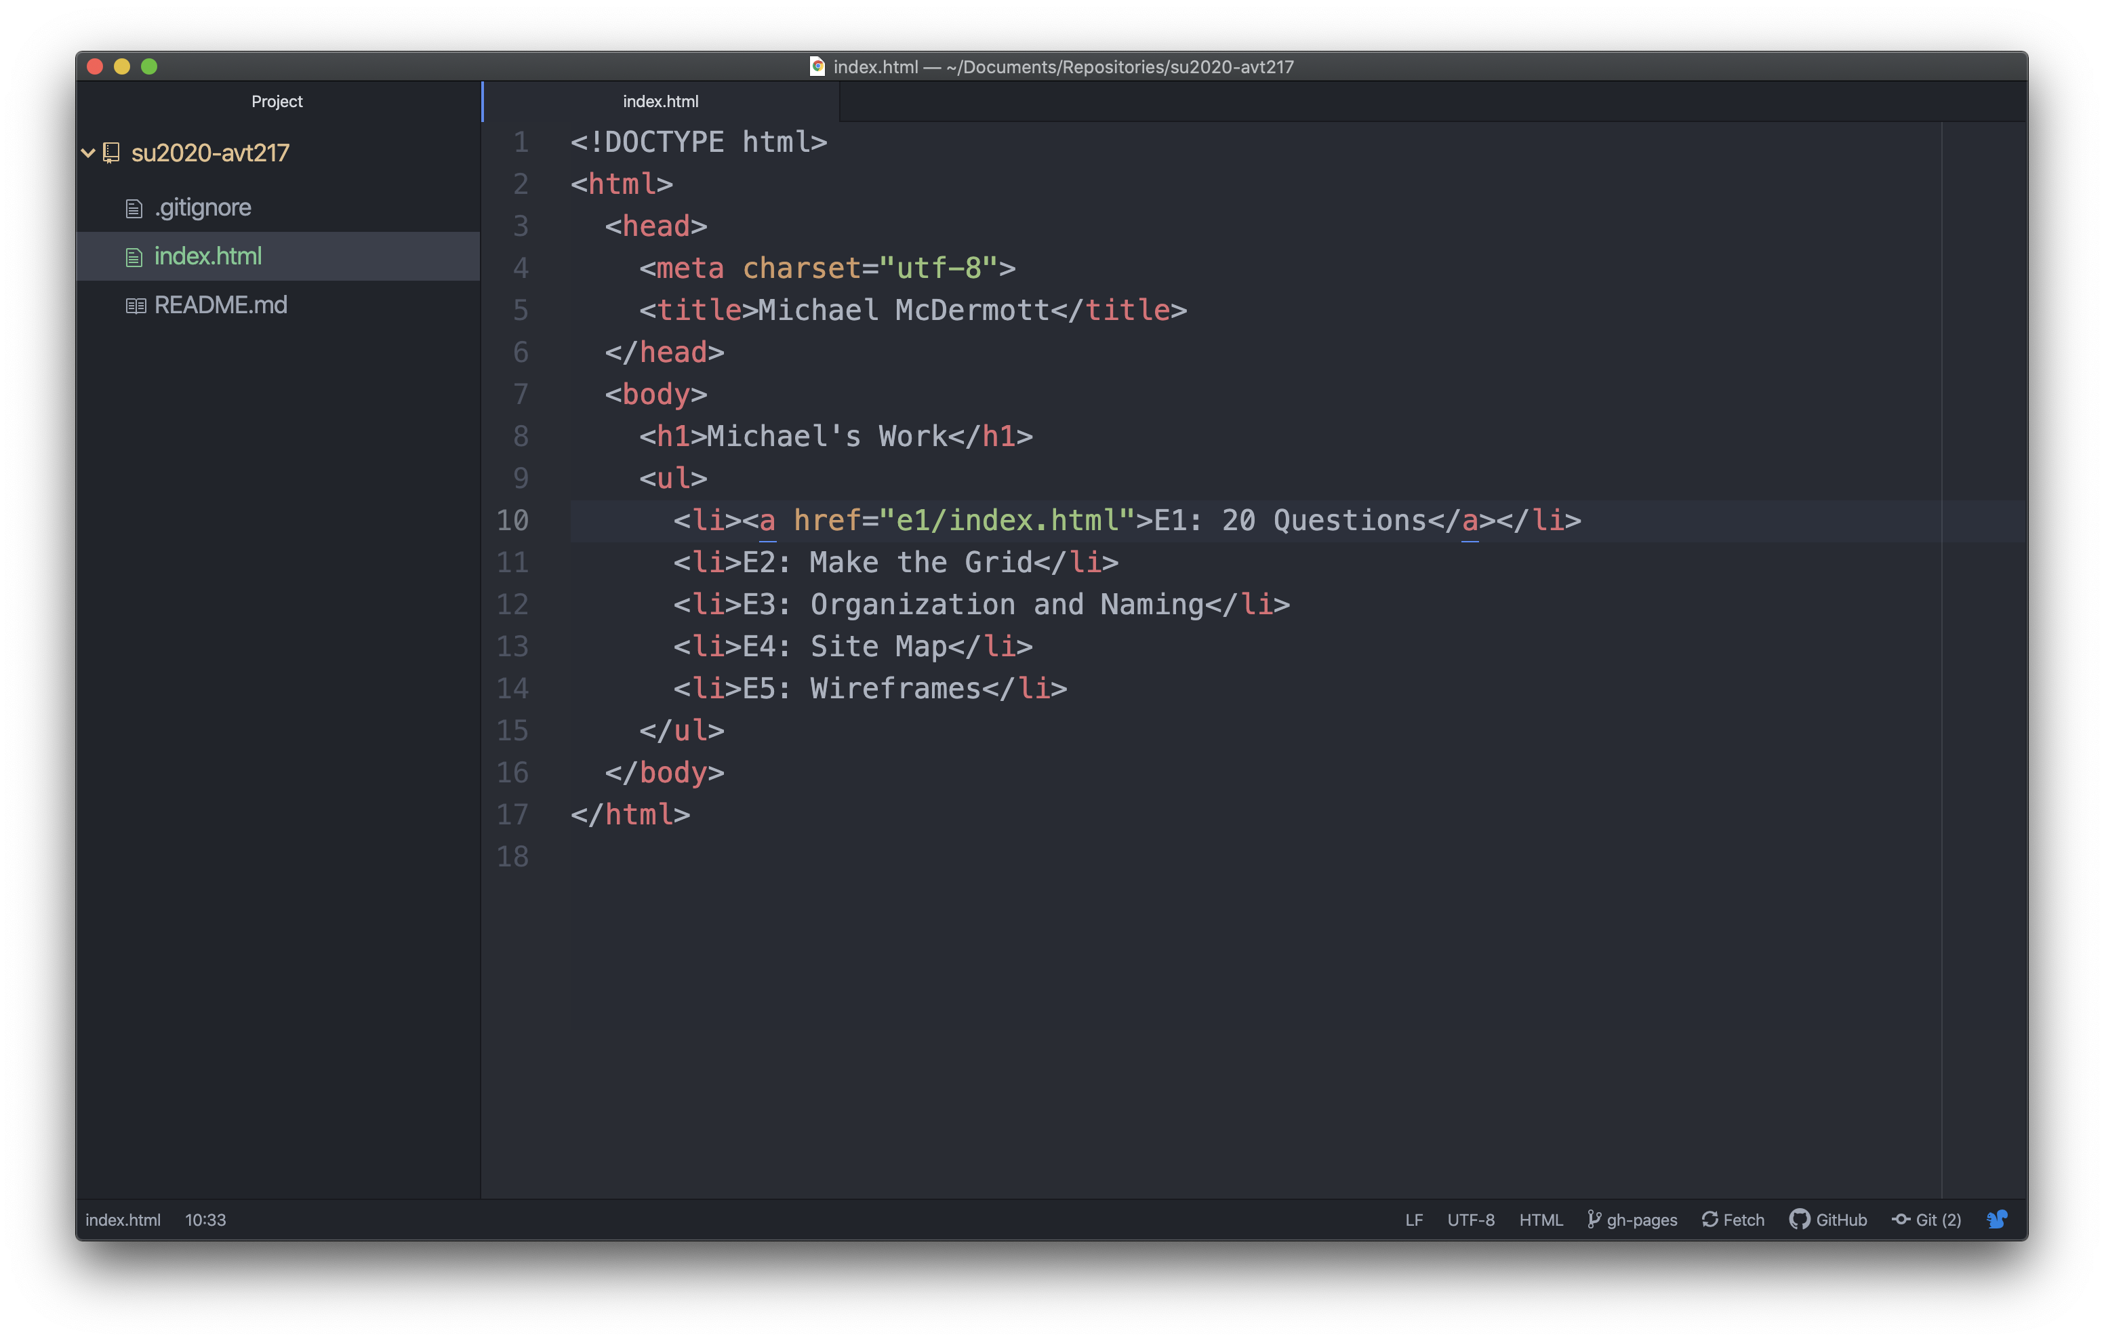Click the closing ul tag
The image size is (2104, 1341).
click(x=681, y=730)
